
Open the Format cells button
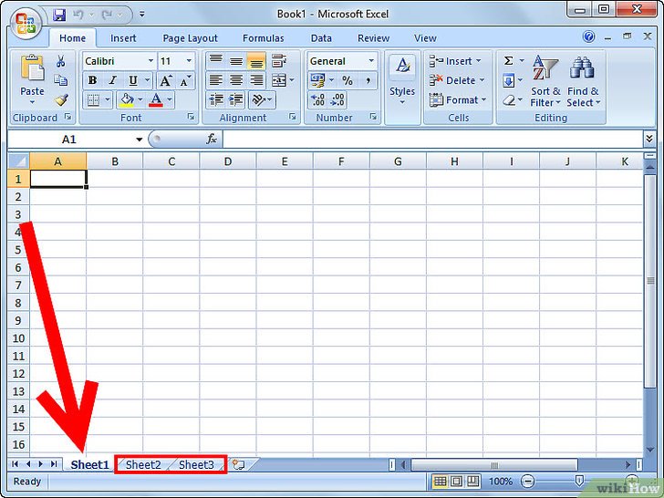click(x=458, y=100)
